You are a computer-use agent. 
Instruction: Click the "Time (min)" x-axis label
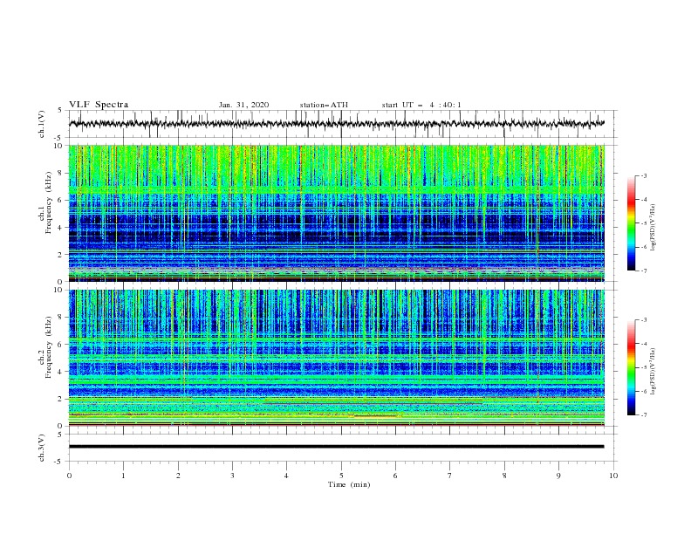[349, 484]
